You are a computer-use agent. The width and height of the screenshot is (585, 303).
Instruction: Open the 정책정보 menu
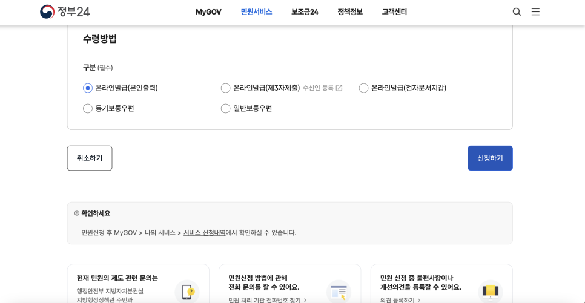point(350,12)
